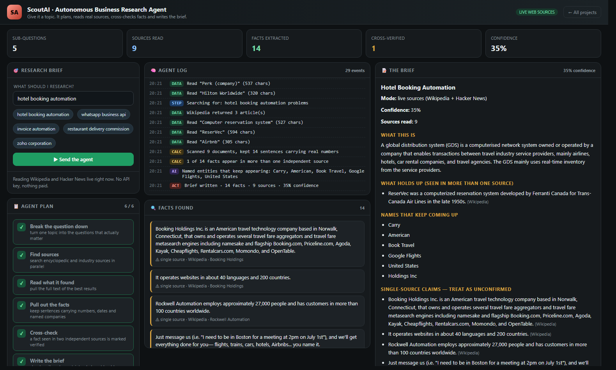
Task: Click the '6 / 6' Agent Plan counter
Action: click(129, 206)
